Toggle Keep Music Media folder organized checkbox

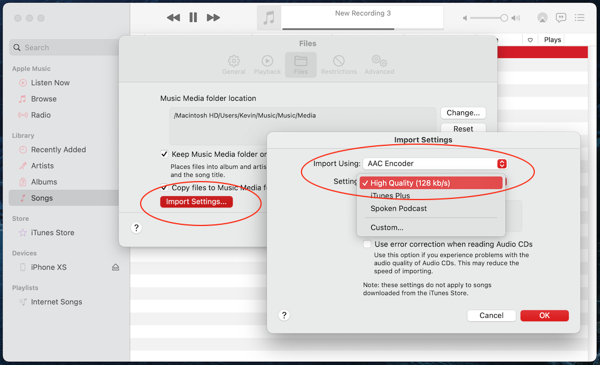(164, 155)
